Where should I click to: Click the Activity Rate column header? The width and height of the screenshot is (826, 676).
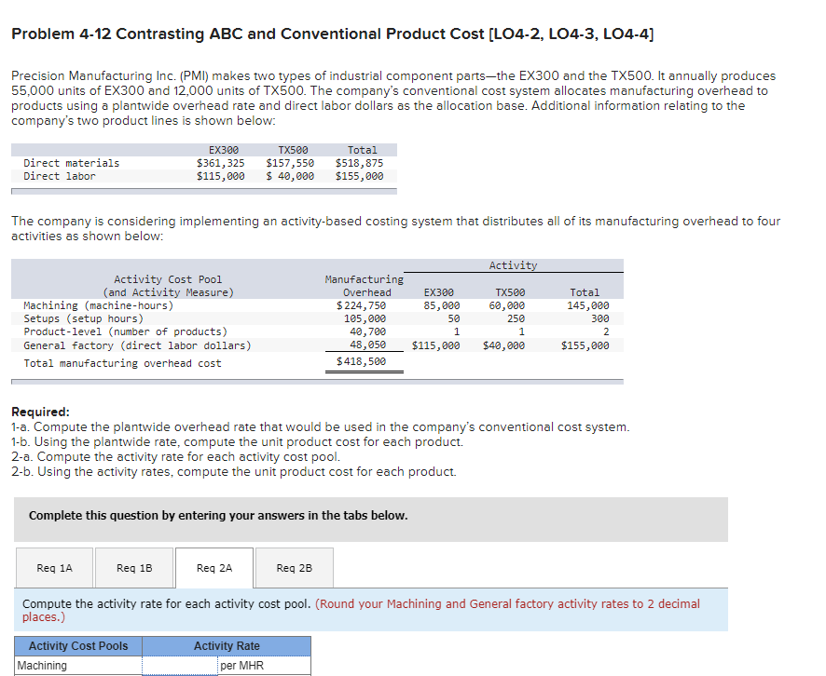coord(227,645)
